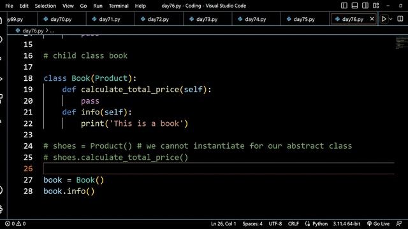Open the Selection menu
This screenshot has height=229, width=408.
point(45,6)
